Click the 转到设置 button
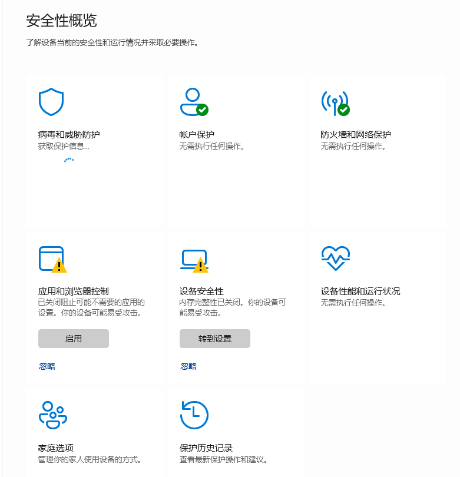 pos(215,339)
